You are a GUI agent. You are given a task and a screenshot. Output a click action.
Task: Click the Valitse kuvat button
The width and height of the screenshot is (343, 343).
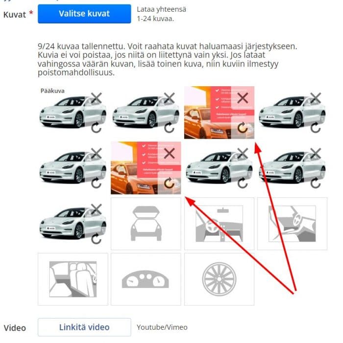tap(84, 14)
